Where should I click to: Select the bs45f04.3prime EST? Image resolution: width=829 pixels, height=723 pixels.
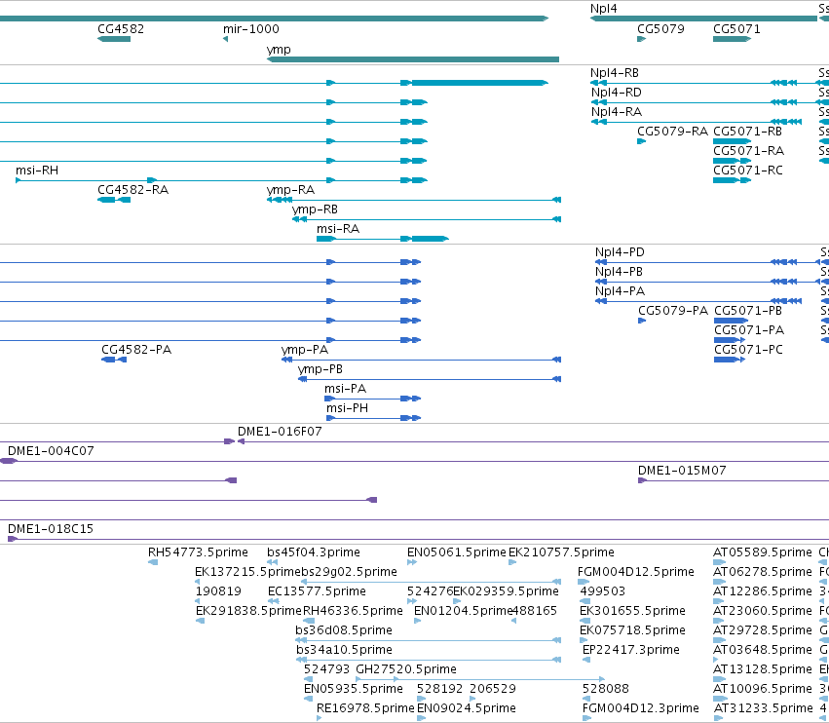tap(273, 562)
